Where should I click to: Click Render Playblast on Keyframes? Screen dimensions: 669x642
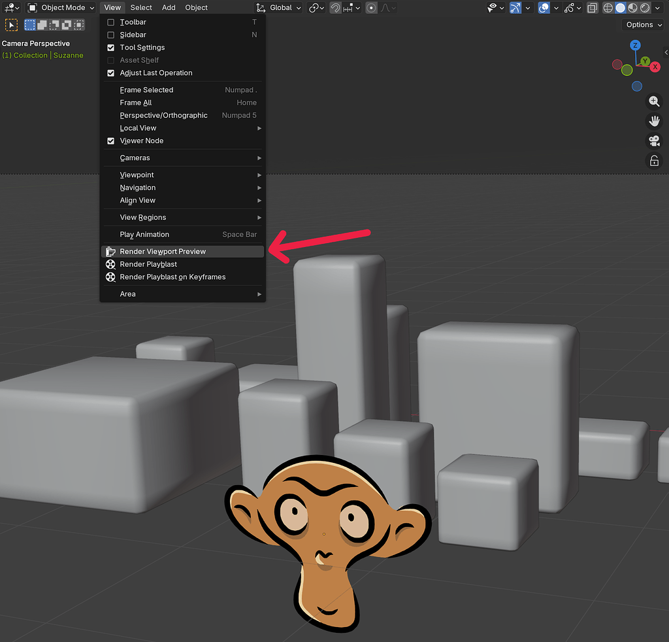(183, 277)
